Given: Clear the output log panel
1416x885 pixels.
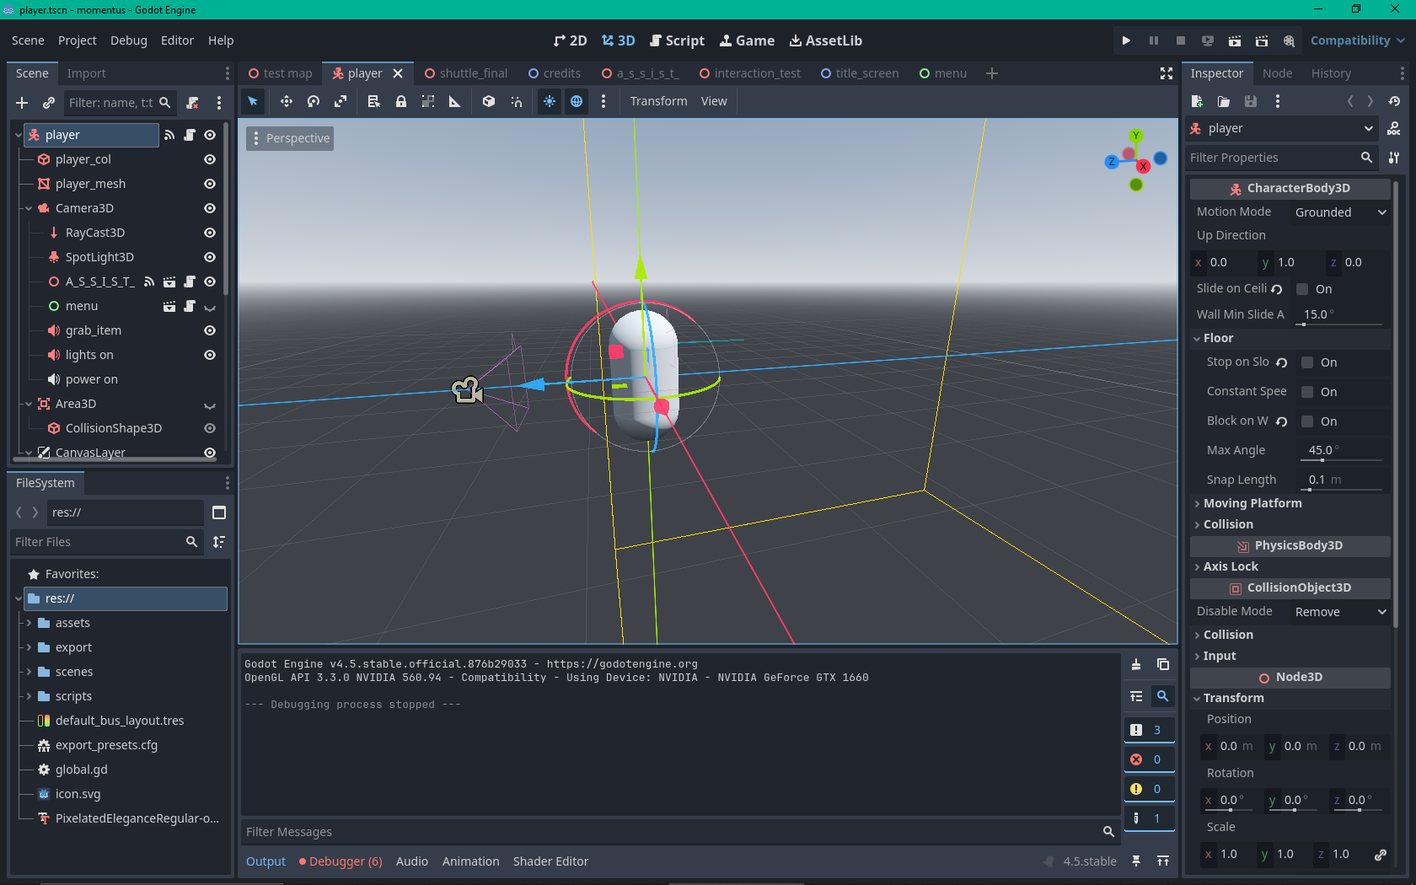Looking at the screenshot, I should [x=1136, y=664].
